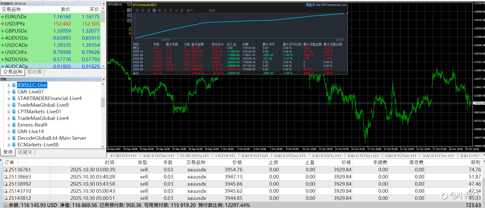Image resolution: width=485 pixels, height=208 pixels.
Task: Click the checkmark (√) icon on MTCommander panel
Action: [x=129, y=20]
